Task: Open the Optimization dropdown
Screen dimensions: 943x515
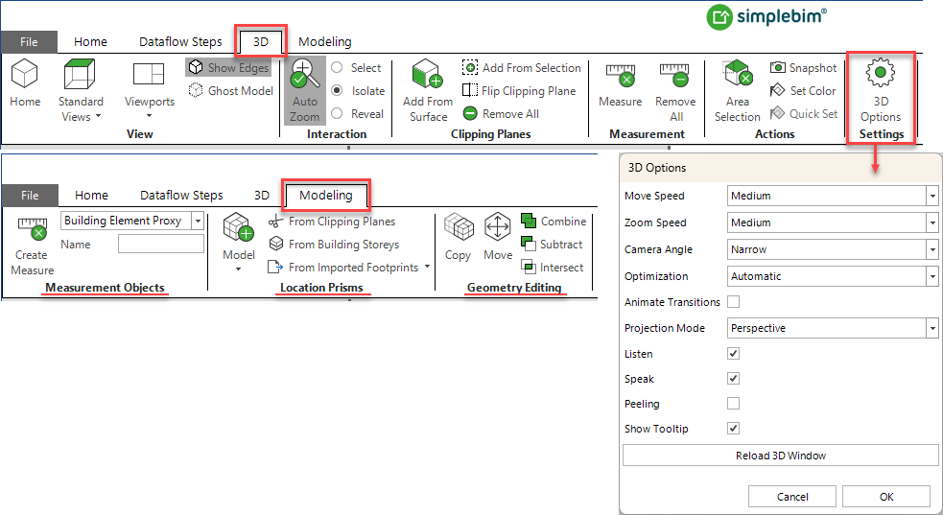Action: [932, 276]
